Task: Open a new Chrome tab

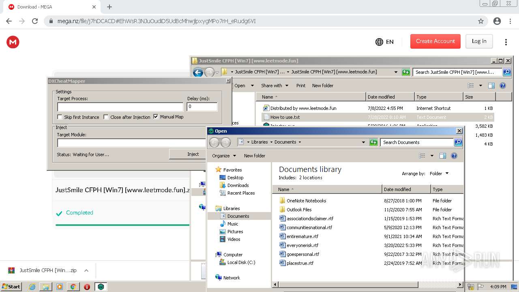Action: [x=109, y=7]
